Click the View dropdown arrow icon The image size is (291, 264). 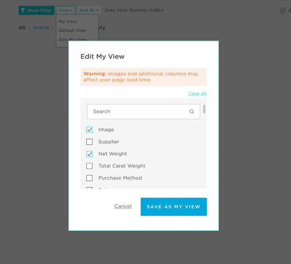(x=71, y=10)
